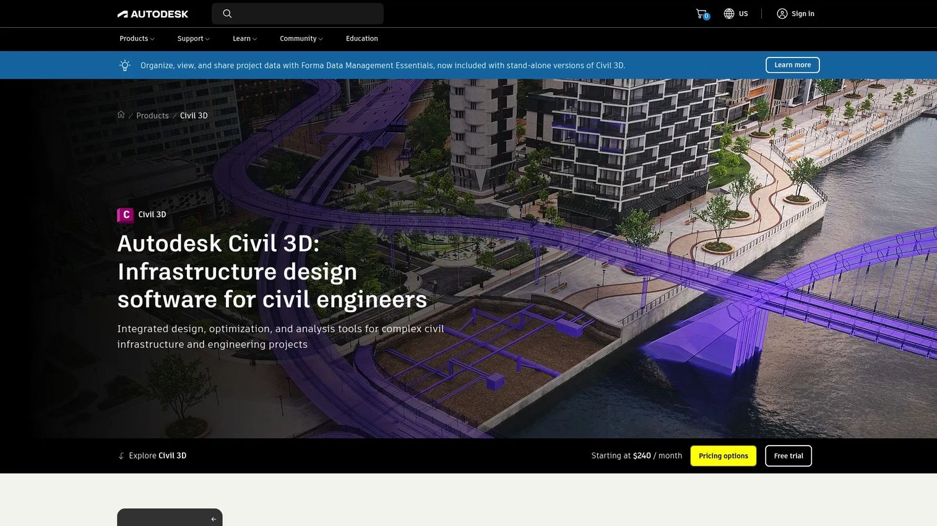Screen dimensions: 937x526
Task: Click the Civil 3D product badge icon
Action: pos(126,214)
